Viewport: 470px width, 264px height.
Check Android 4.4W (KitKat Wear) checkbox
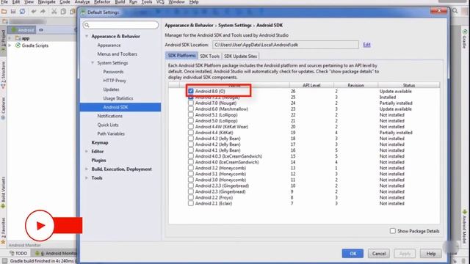click(191, 127)
